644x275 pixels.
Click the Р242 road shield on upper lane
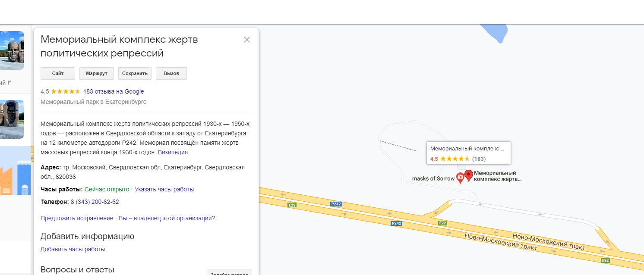[x=336, y=204]
